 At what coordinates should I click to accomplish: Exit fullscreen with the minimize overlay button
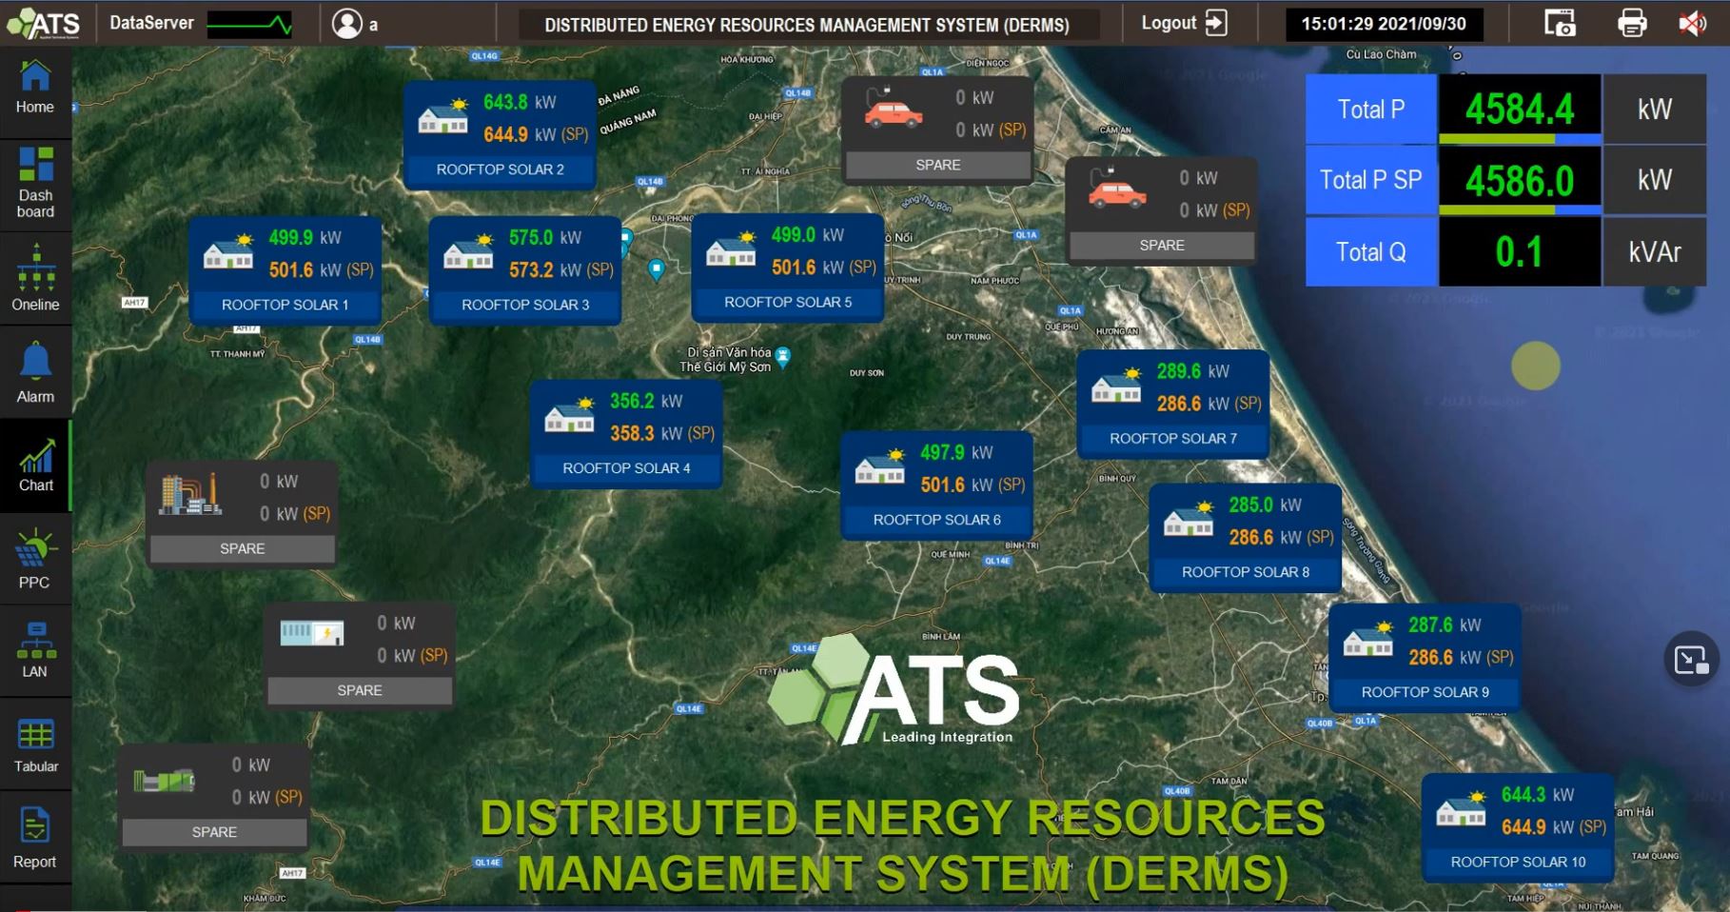1691,659
